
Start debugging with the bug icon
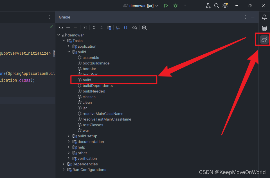pyautogui.click(x=175, y=5)
